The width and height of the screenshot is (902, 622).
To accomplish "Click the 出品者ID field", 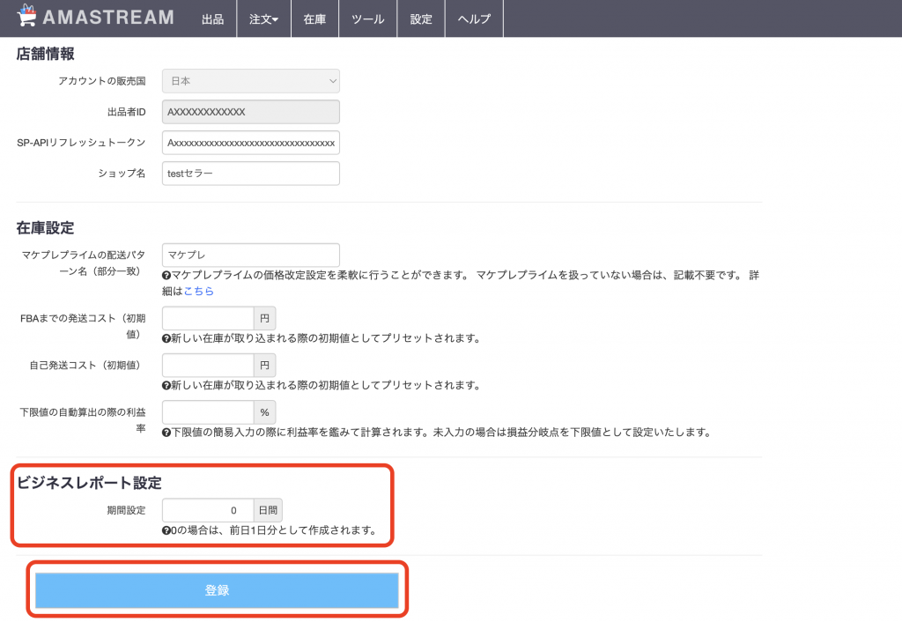I will tap(251, 112).
